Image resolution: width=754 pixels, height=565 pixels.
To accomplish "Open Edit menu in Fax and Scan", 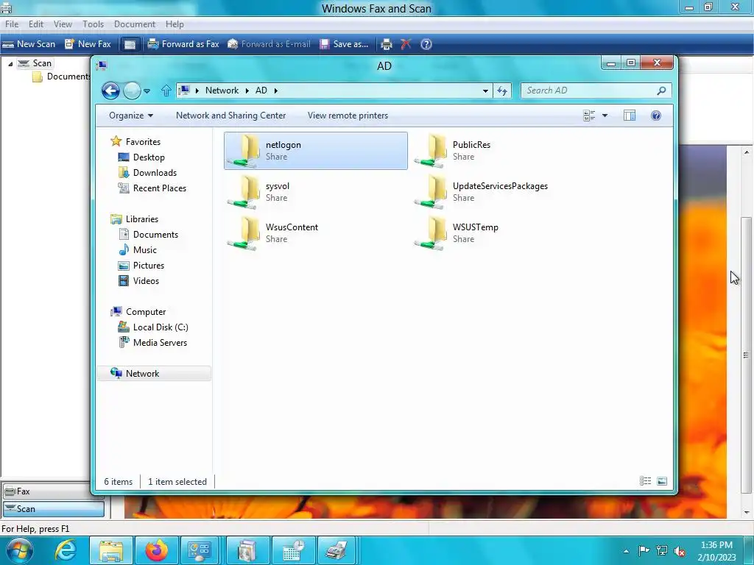I will tap(36, 24).
